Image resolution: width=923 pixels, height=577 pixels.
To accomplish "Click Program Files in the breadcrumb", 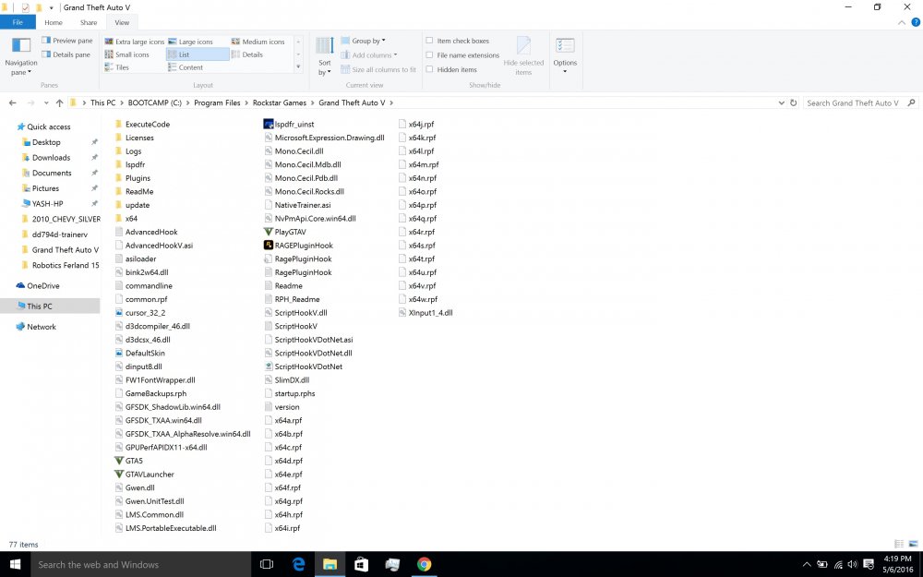I will 217,103.
